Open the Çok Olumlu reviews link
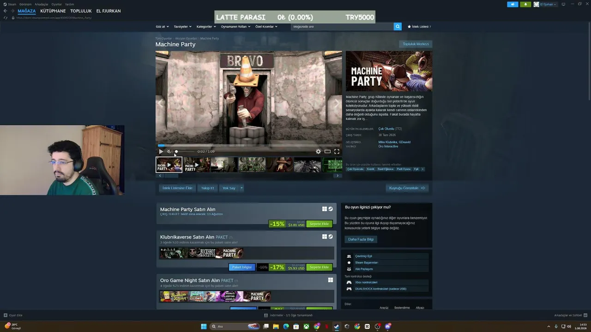 pos(386,129)
